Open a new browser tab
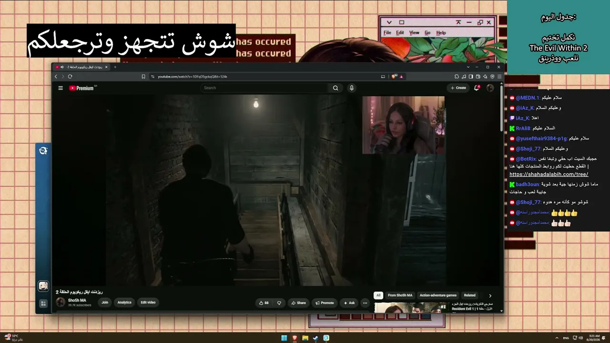The height and width of the screenshot is (343, 610). (115, 67)
